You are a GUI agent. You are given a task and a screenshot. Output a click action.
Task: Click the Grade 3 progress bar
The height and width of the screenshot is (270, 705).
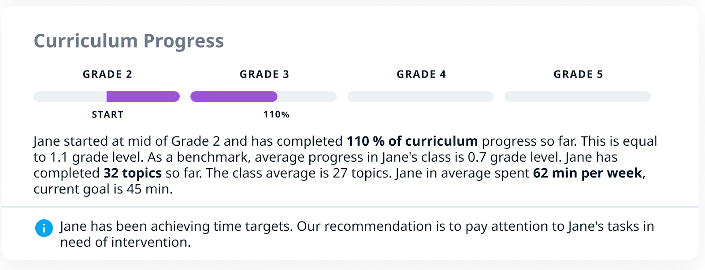(263, 96)
